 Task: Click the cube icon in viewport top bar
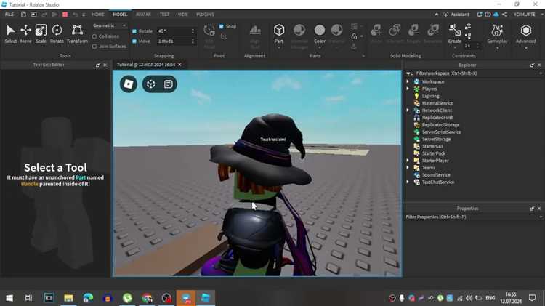pos(151,84)
